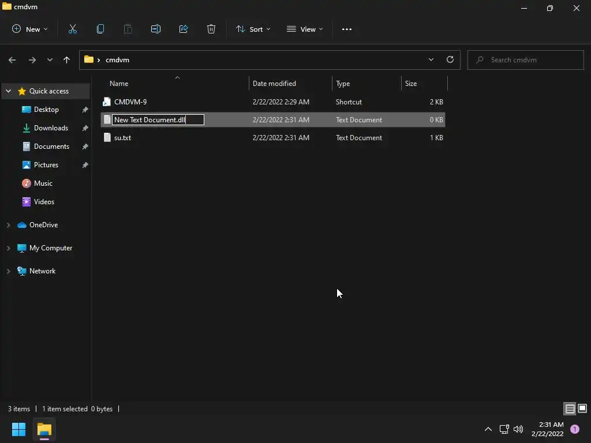Click the Desktop pin icon

(85, 110)
